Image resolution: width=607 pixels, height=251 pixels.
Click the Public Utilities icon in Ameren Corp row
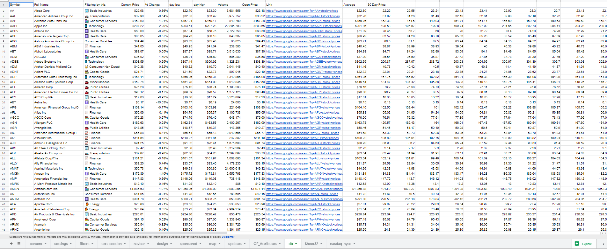point(87,87)
